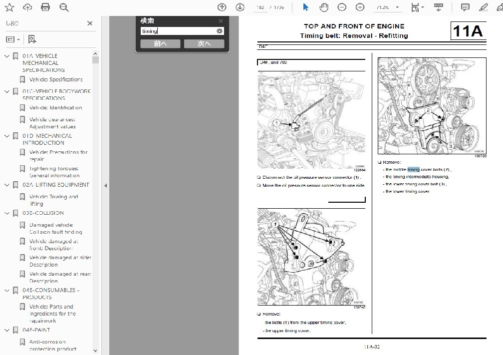Open bookmark Vehicle: Specifications

(56, 79)
